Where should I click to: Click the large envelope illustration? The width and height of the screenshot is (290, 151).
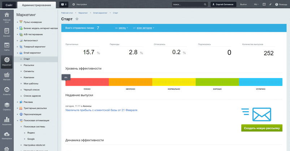262,115
